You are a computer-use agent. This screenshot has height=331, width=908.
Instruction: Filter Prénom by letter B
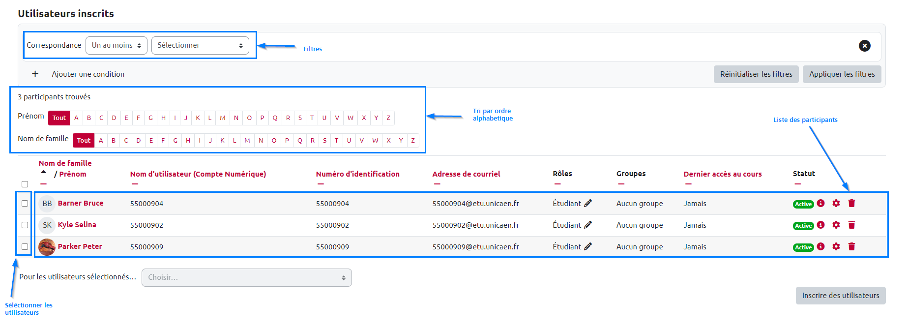pyautogui.click(x=89, y=118)
